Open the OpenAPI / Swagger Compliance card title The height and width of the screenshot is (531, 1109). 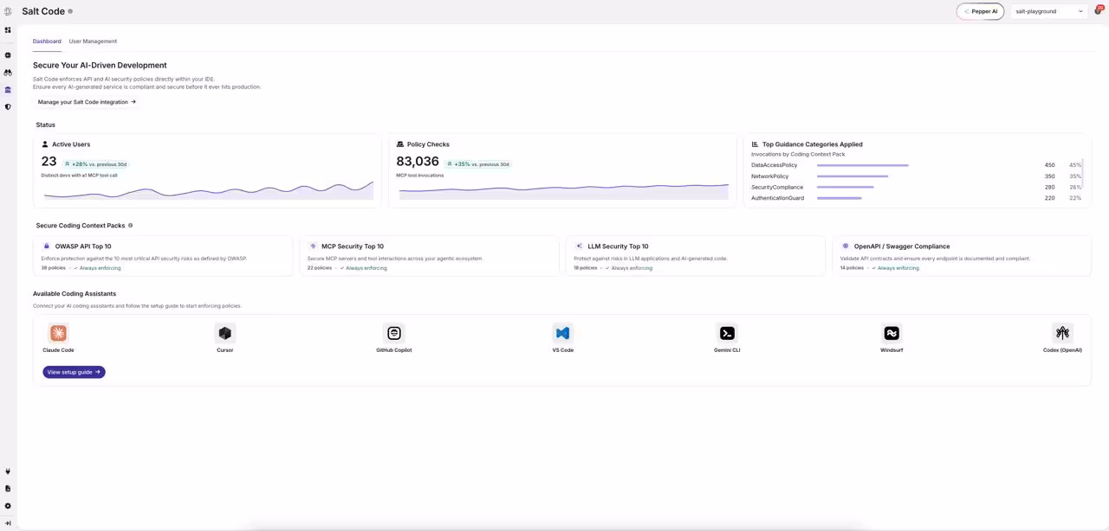pyautogui.click(x=902, y=246)
